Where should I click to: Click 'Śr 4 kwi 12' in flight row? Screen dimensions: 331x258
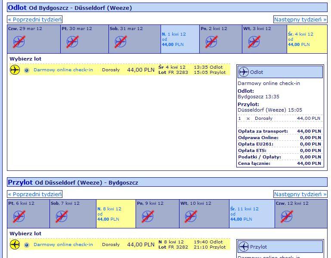(x=172, y=67)
